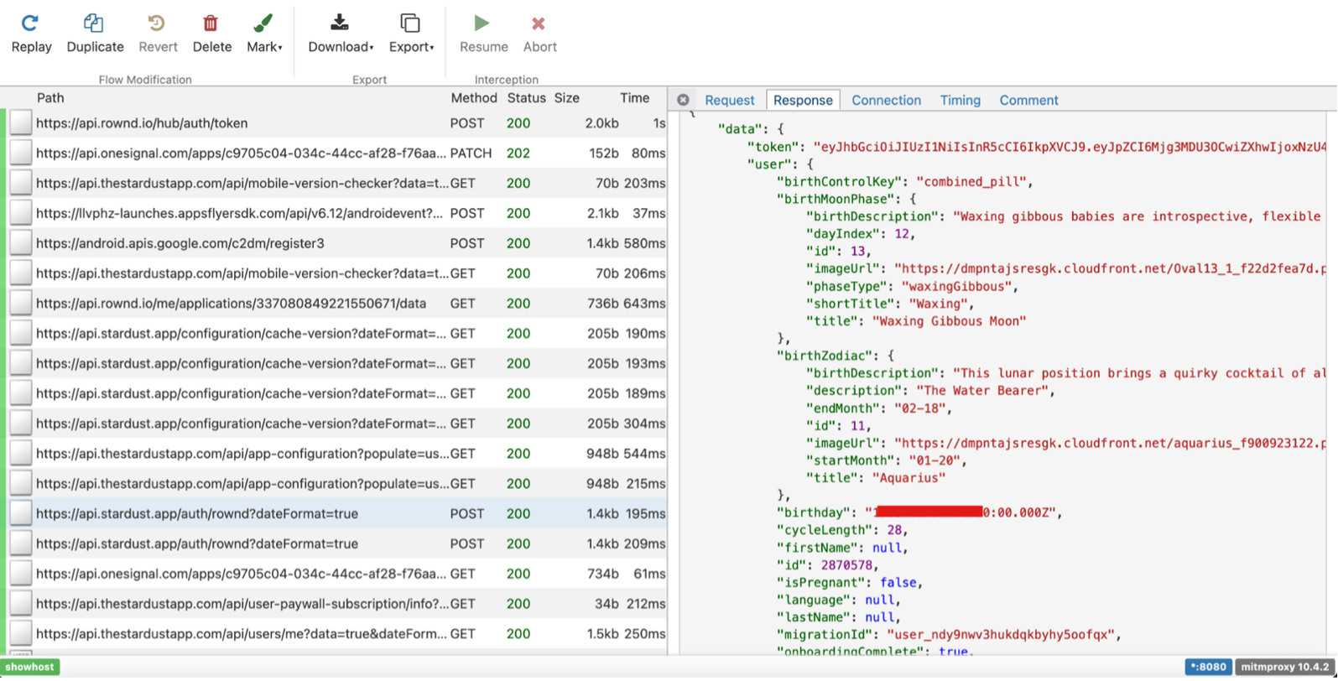The image size is (1338, 681).
Task: Open the Timing tab
Action: (x=960, y=100)
